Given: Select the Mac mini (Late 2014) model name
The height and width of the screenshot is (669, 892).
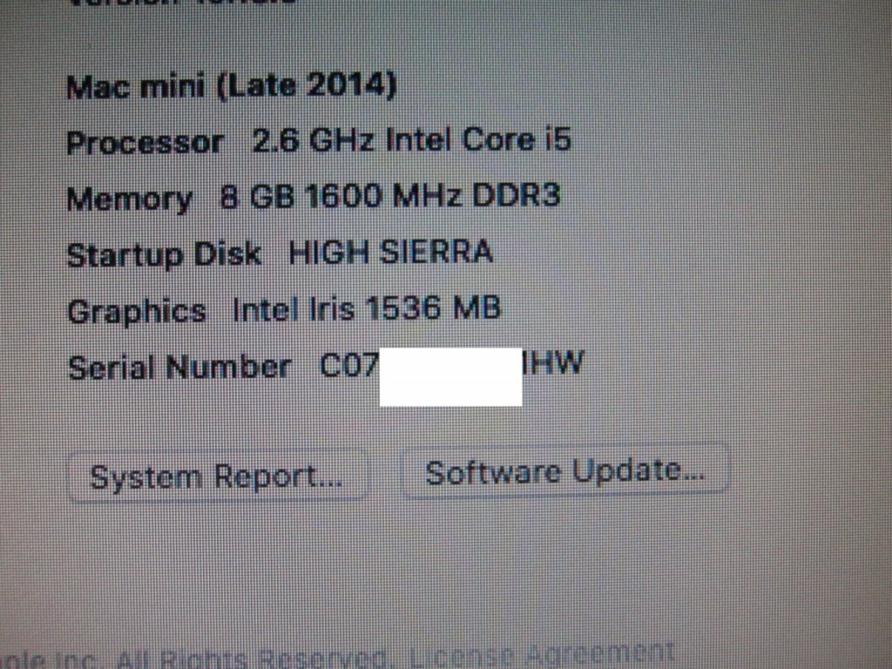Looking at the screenshot, I should pos(231,86).
